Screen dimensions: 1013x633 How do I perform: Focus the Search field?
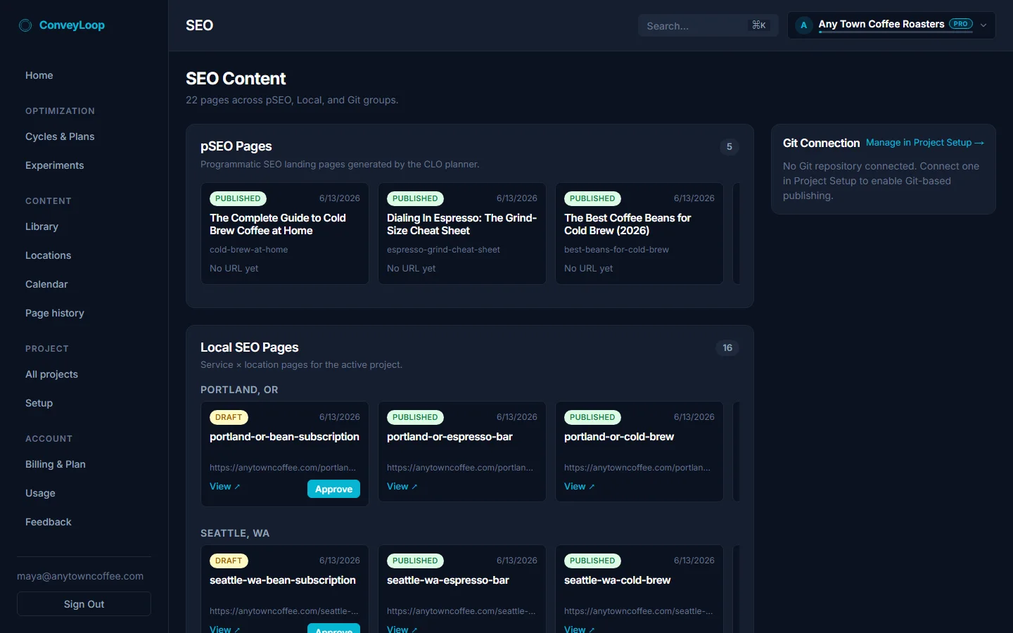click(x=708, y=25)
